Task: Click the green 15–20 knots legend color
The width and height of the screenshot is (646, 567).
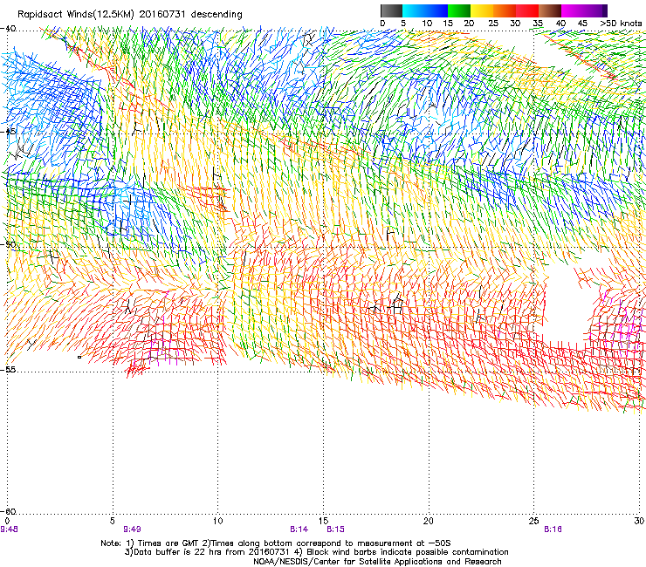Action: point(459,10)
